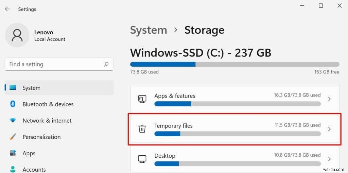348x173 pixels.
Task: Open the Apps sidebar section
Action: (29, 153)
